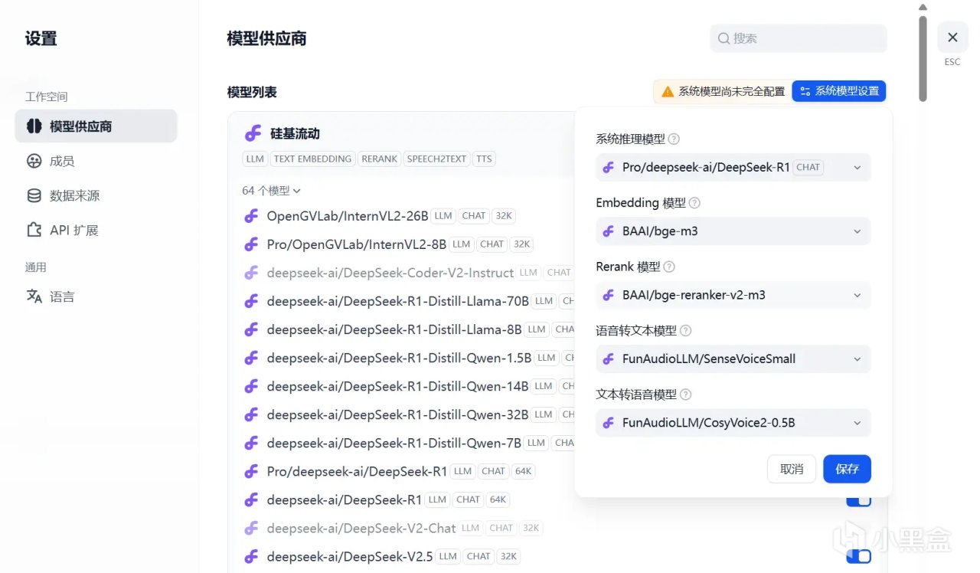Click the 32K tag on deepseek-ai/DeepSeek-V2.5 row

click(x=508, y=557)
